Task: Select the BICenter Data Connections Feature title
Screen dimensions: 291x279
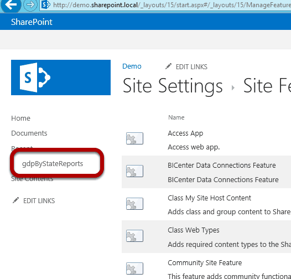Action: (x=222, y=166)
